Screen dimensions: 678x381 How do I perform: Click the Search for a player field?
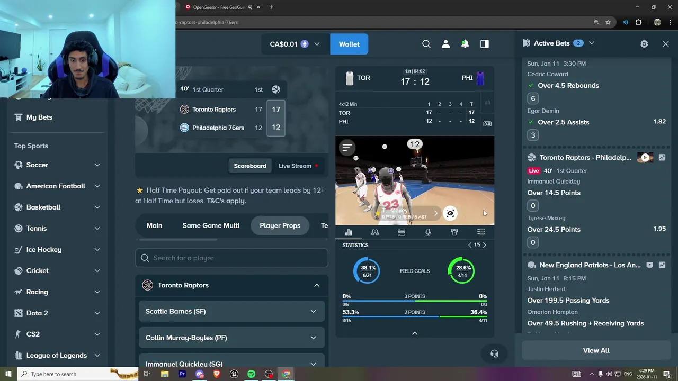coord(231,258)
